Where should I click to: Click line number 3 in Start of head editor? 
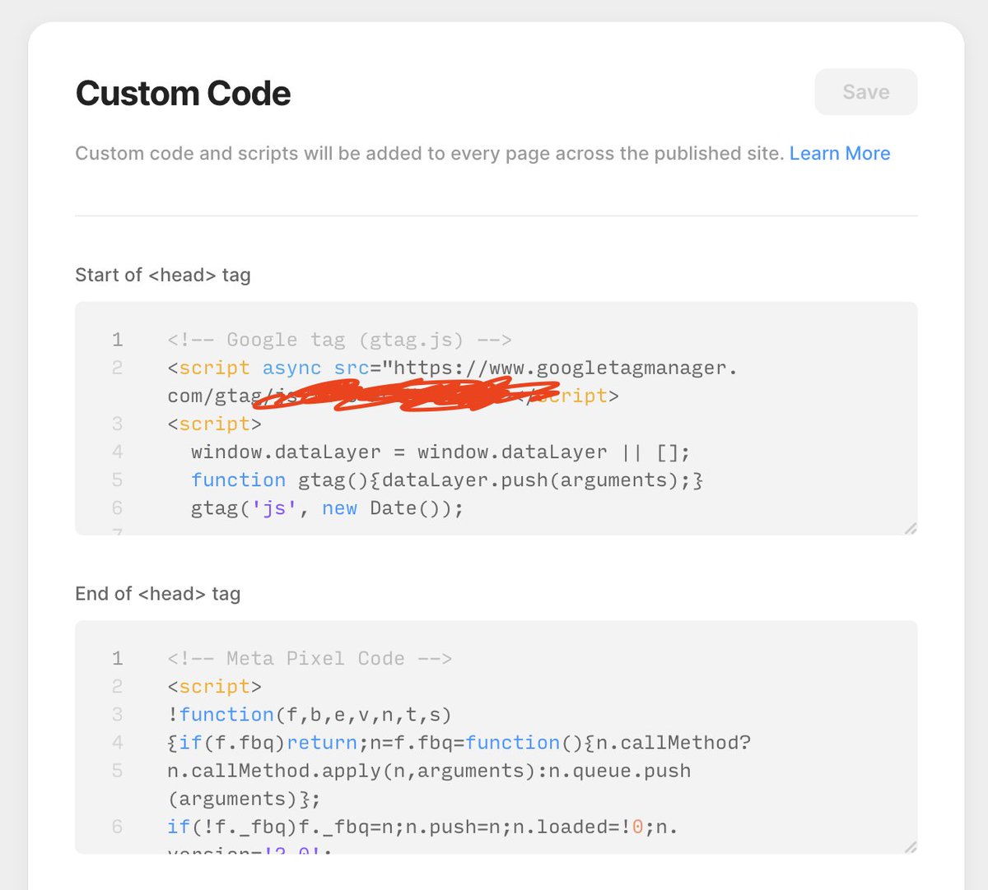click(117, 424)
